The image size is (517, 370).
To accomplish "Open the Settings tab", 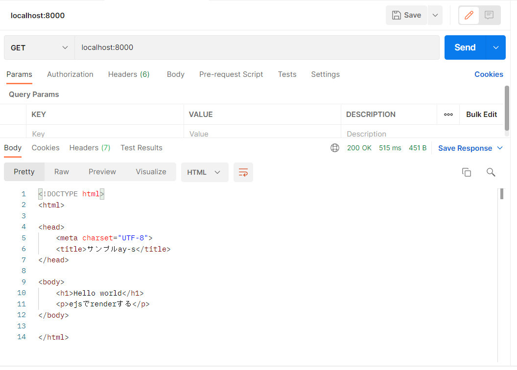I will [326, 74].
